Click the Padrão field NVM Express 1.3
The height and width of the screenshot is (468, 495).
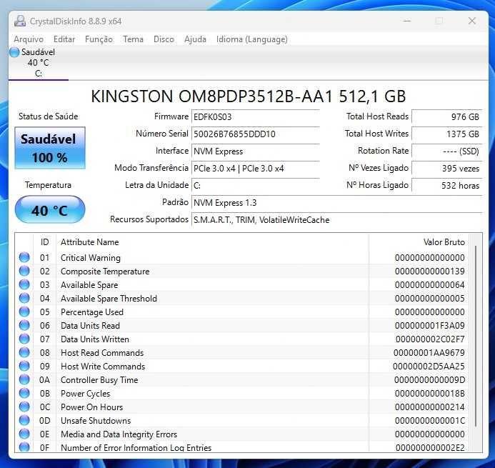coord(337,202)
